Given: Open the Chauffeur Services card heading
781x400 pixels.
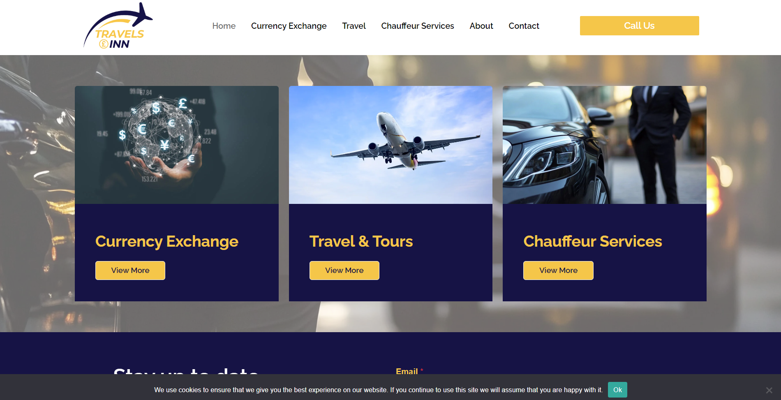Looking at the screenshot, I should 592,241.
